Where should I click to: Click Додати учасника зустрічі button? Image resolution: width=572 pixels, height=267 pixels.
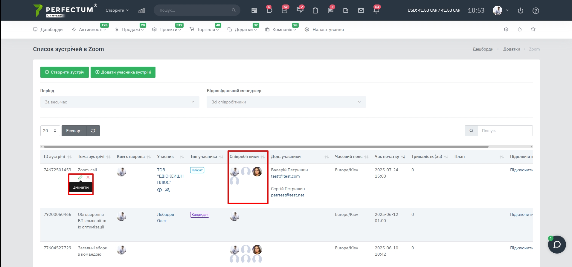point(123,72)
